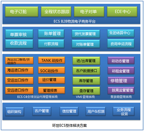The height and width of the screenshot is (131, 144).
Task: Select the 全程状态跟踪 box
Action: coord(56,12)
